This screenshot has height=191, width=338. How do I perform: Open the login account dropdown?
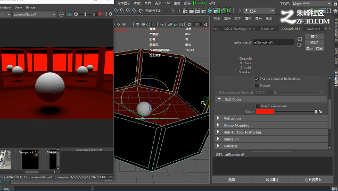click(259, 11)
